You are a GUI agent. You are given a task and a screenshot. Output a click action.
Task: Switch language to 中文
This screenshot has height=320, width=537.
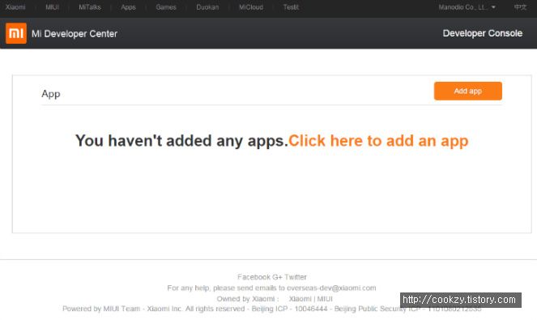tap(520, 6)
